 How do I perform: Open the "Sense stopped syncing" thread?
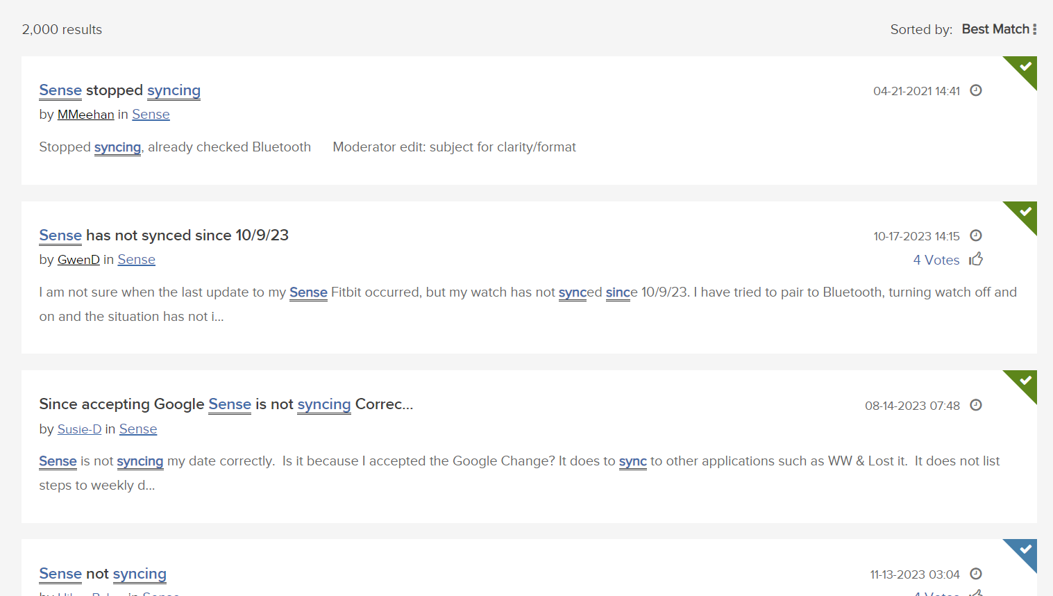119,90
